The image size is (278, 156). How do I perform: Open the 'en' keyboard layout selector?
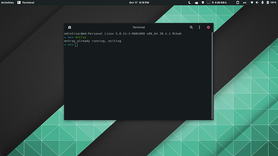245,2
